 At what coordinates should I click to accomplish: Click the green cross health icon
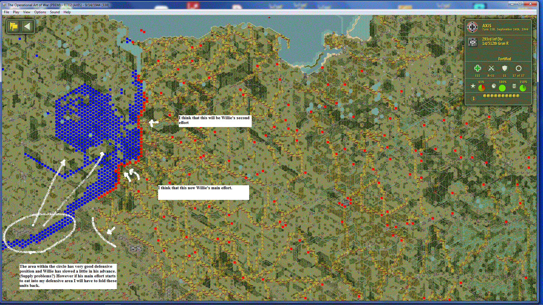coord(477,68)
